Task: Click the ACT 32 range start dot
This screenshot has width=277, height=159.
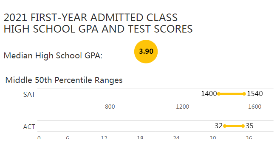Action: [225, 126]
